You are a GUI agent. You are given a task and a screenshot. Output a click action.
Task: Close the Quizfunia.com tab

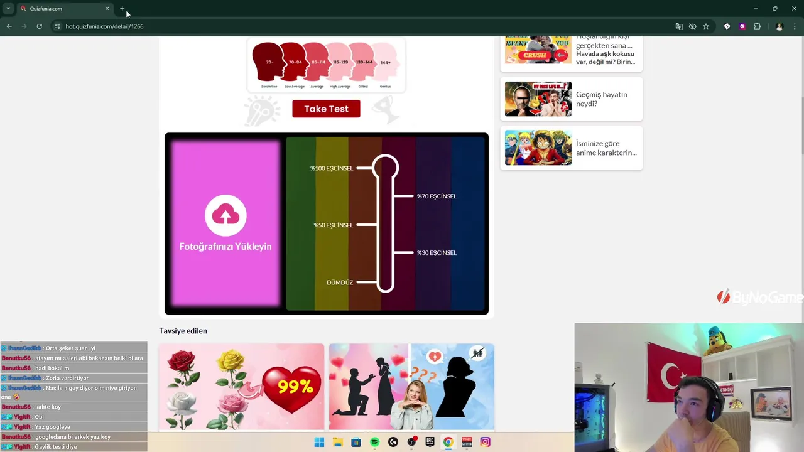point(107,9)
